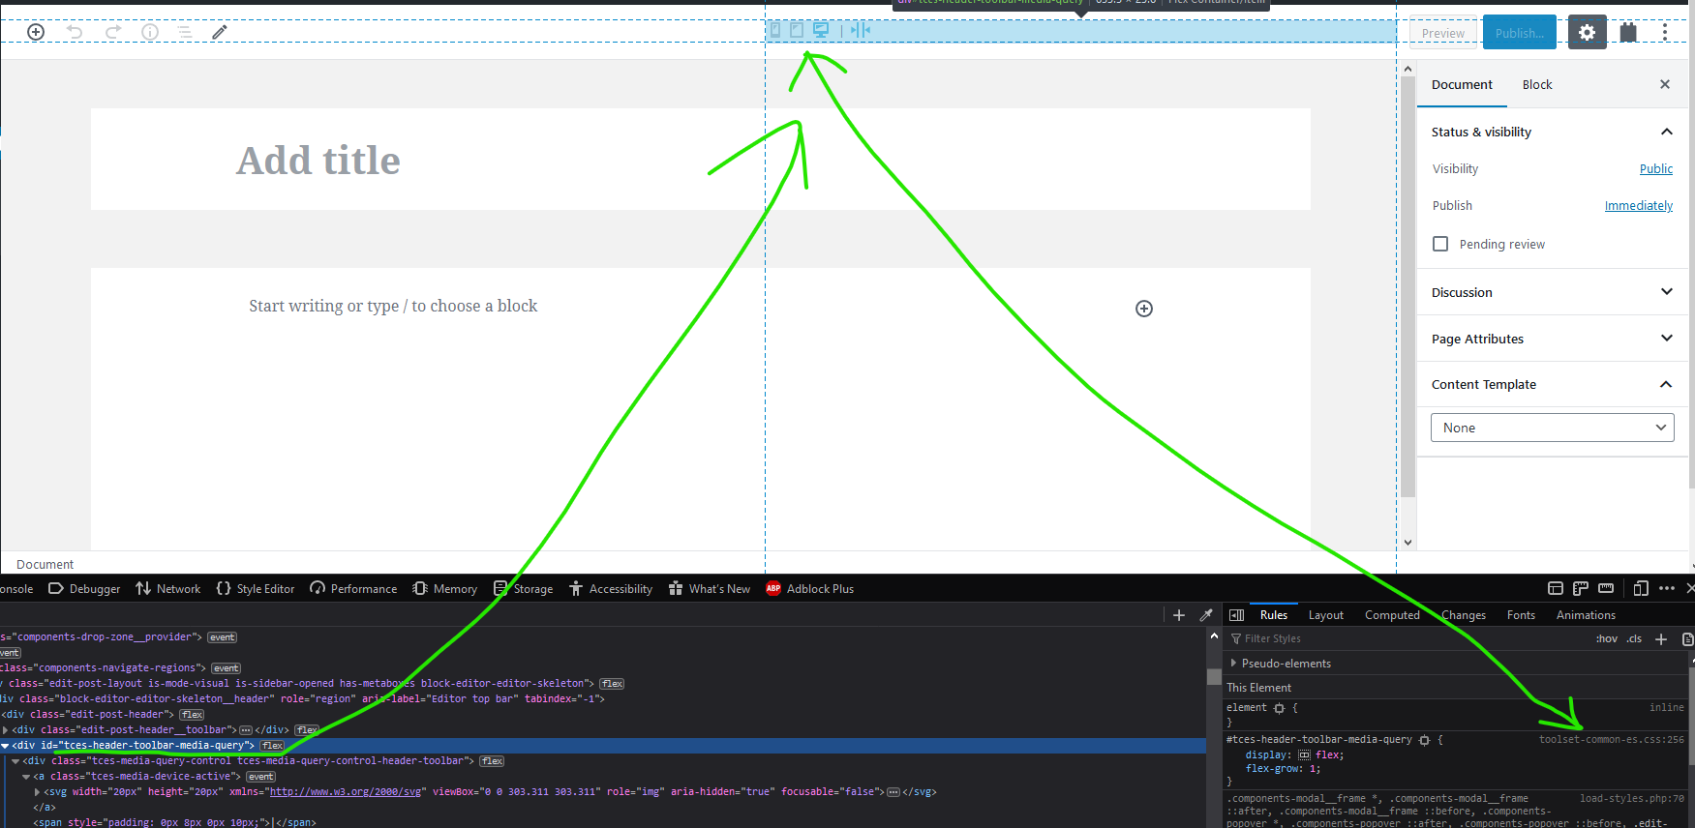
Task: Open the Storage devtools tab
Action: [x=524, y=588]
